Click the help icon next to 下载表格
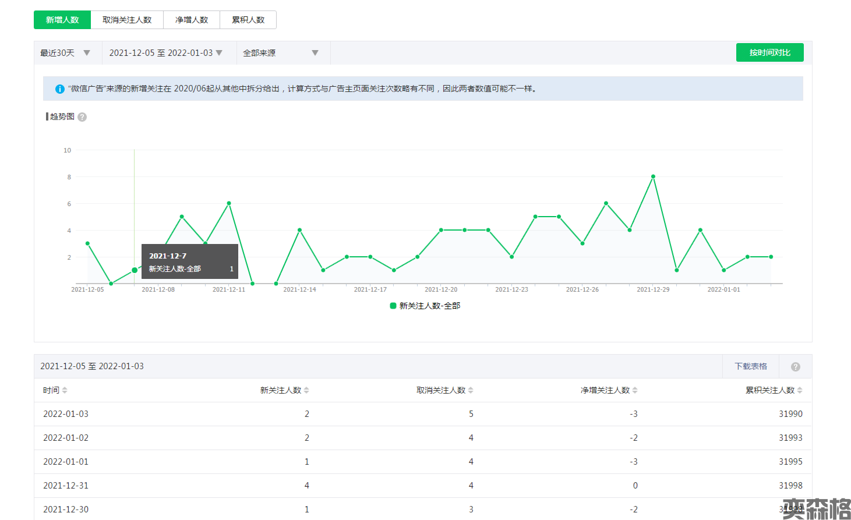 [x=795, y=367]
